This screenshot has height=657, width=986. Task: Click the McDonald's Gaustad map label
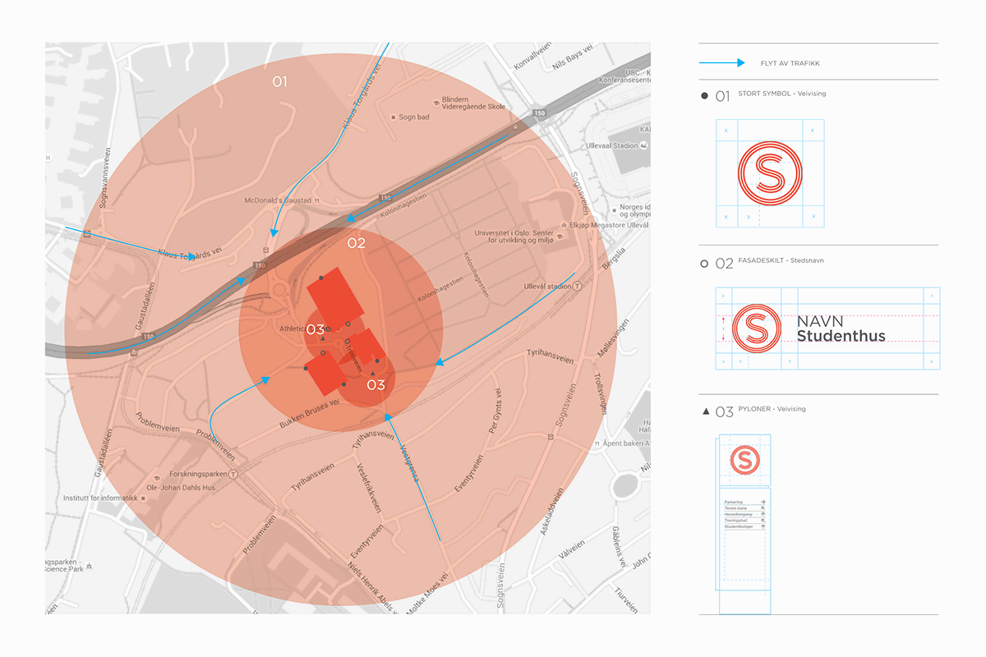pyautogui.click(x=279, y=200)
